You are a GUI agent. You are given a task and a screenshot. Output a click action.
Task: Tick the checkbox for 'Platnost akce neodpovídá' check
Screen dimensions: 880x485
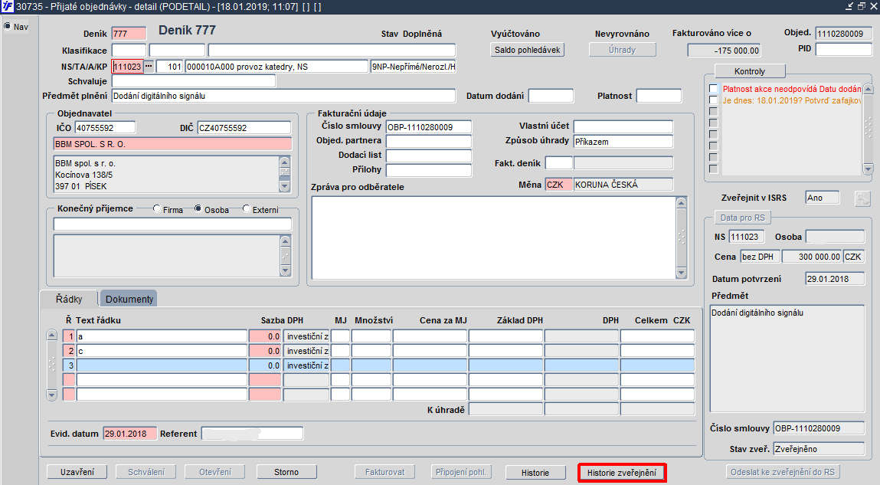(x=713, y=89)
